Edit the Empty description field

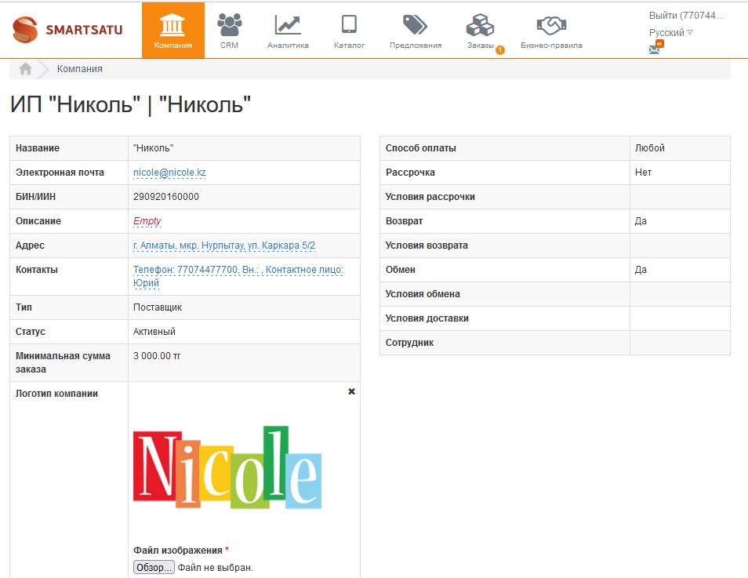[x=147, y=221]
